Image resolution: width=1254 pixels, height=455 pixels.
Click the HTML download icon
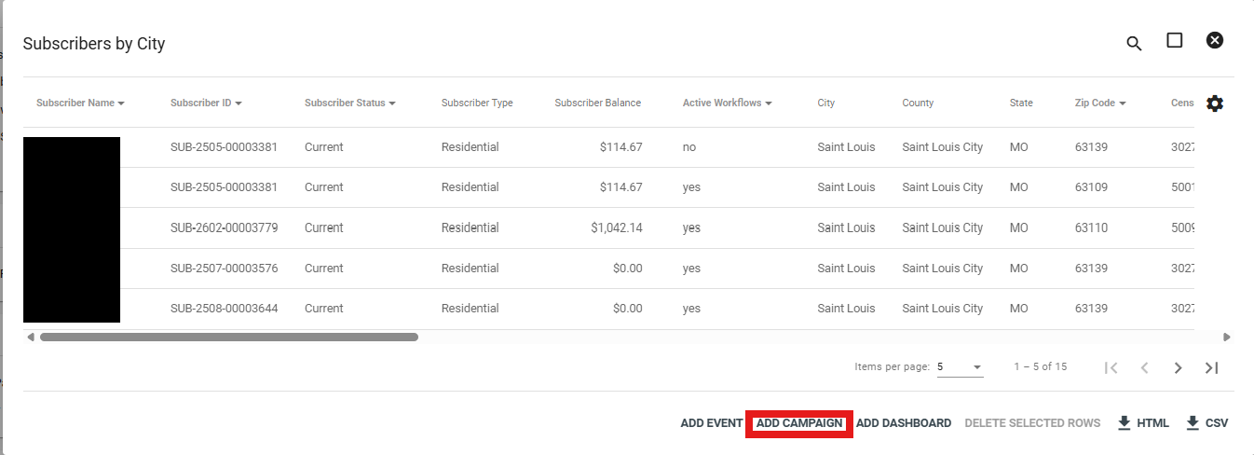point(1125,423)
